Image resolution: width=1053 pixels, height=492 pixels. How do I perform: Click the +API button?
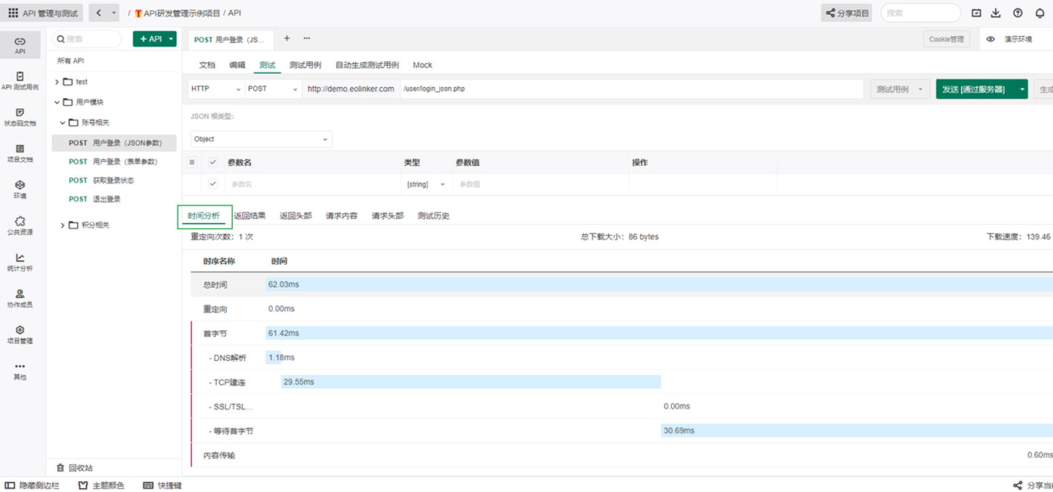click(x=150, y=39)
